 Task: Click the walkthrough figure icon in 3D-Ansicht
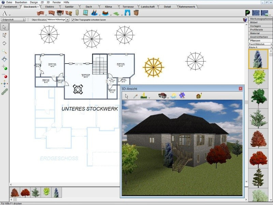tap(144, 96)
